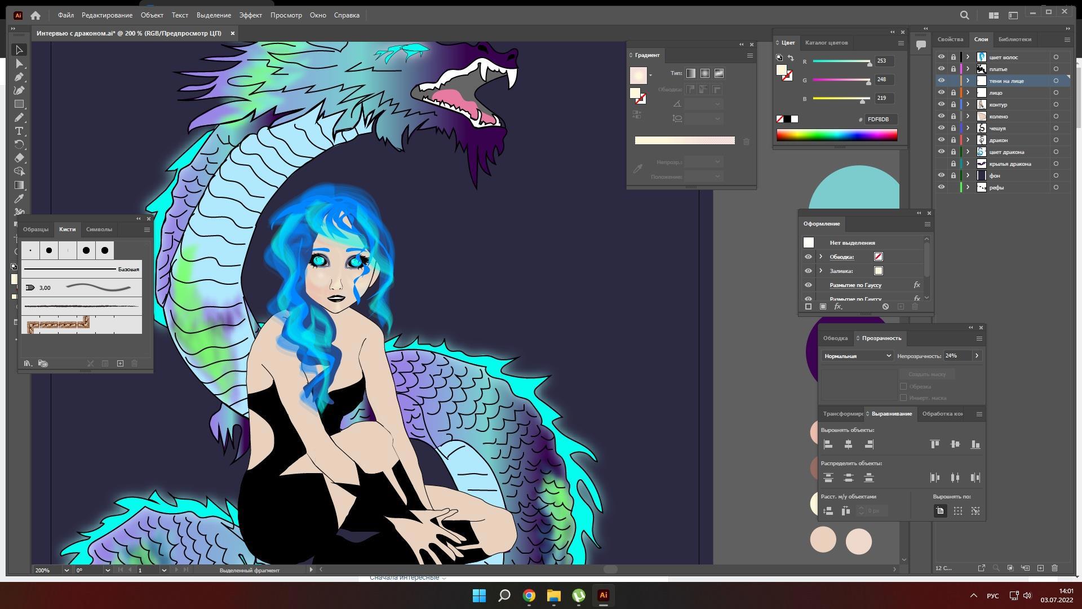The width and height of the screenshot is (1082, 609).
Task: Open the Библиотеки panel tab
Action: [1014, 39]
